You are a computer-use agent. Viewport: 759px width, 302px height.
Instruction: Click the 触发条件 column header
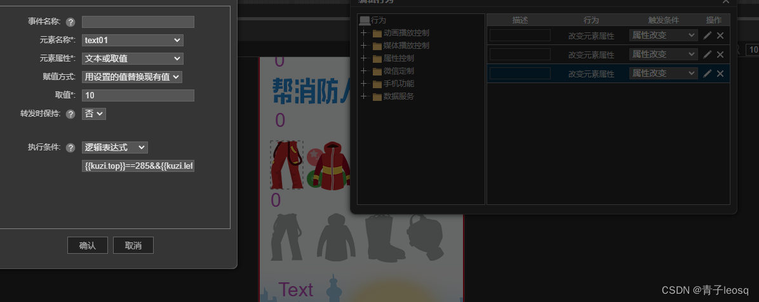[x=664, y=20]
